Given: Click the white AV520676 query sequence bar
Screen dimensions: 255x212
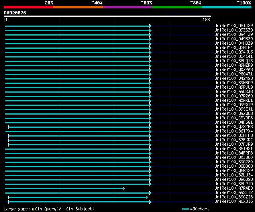Looking at the screenshot, I should pyautogui.click(x=108, y=16).
